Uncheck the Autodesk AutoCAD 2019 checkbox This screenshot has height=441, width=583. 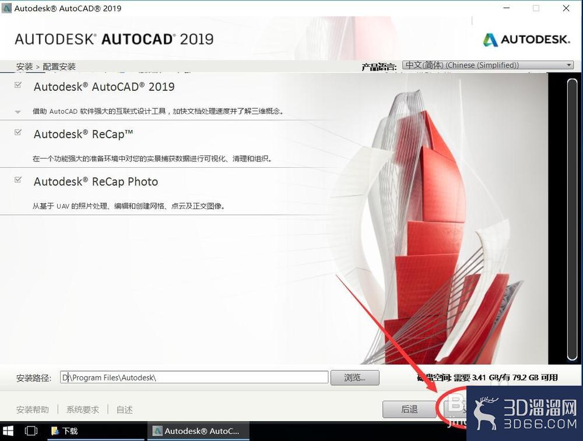tap(17, 85)
